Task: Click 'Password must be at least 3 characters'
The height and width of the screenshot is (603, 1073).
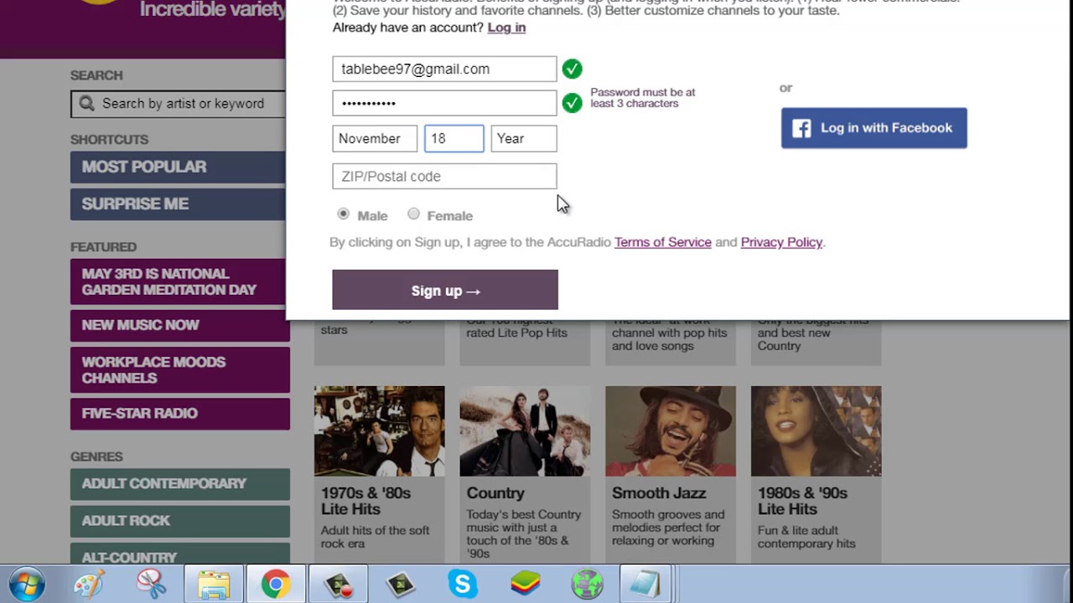Action: (643, 98)
